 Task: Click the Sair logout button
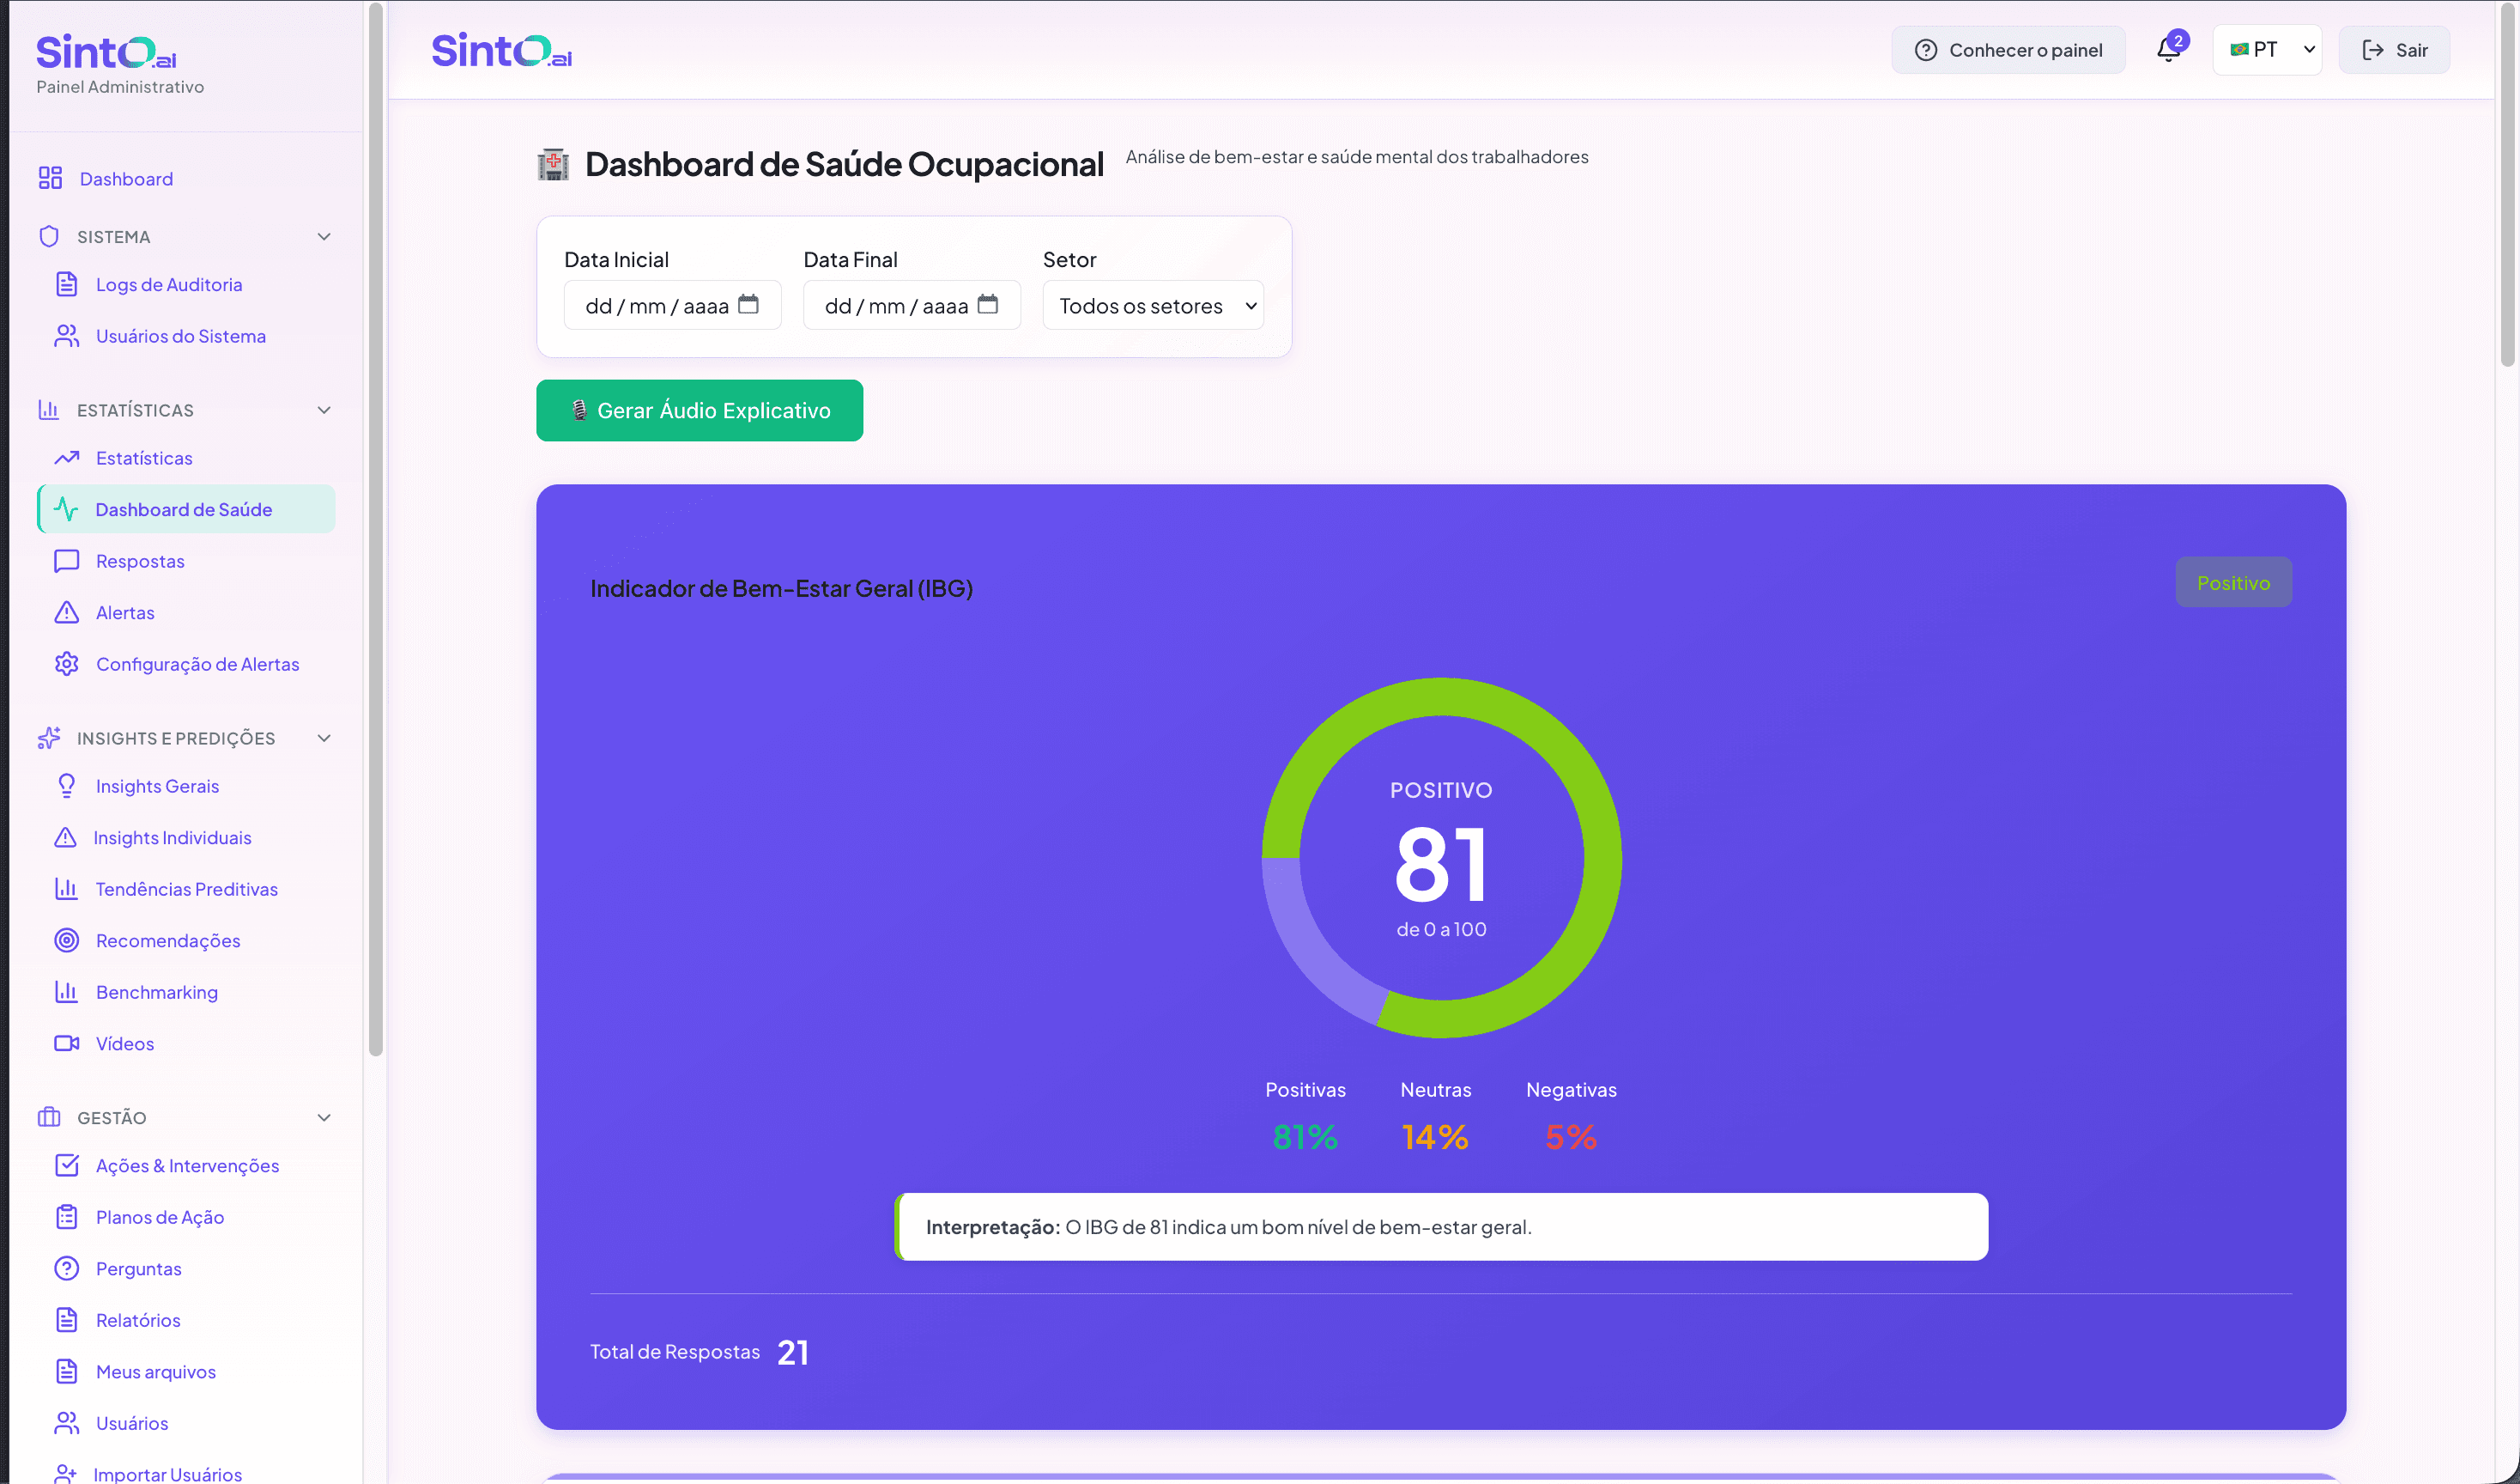click(x=2393, y=50)
